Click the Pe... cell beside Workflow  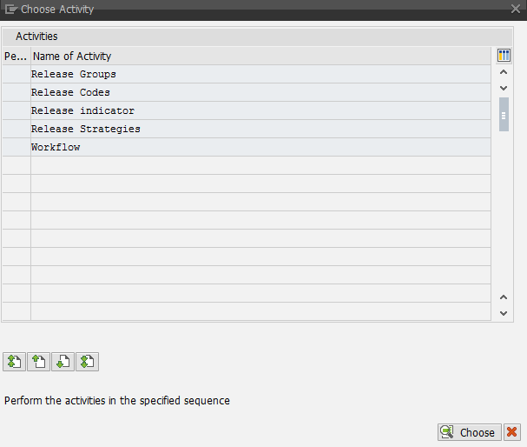pyautogui.click(x=16, y=147)
